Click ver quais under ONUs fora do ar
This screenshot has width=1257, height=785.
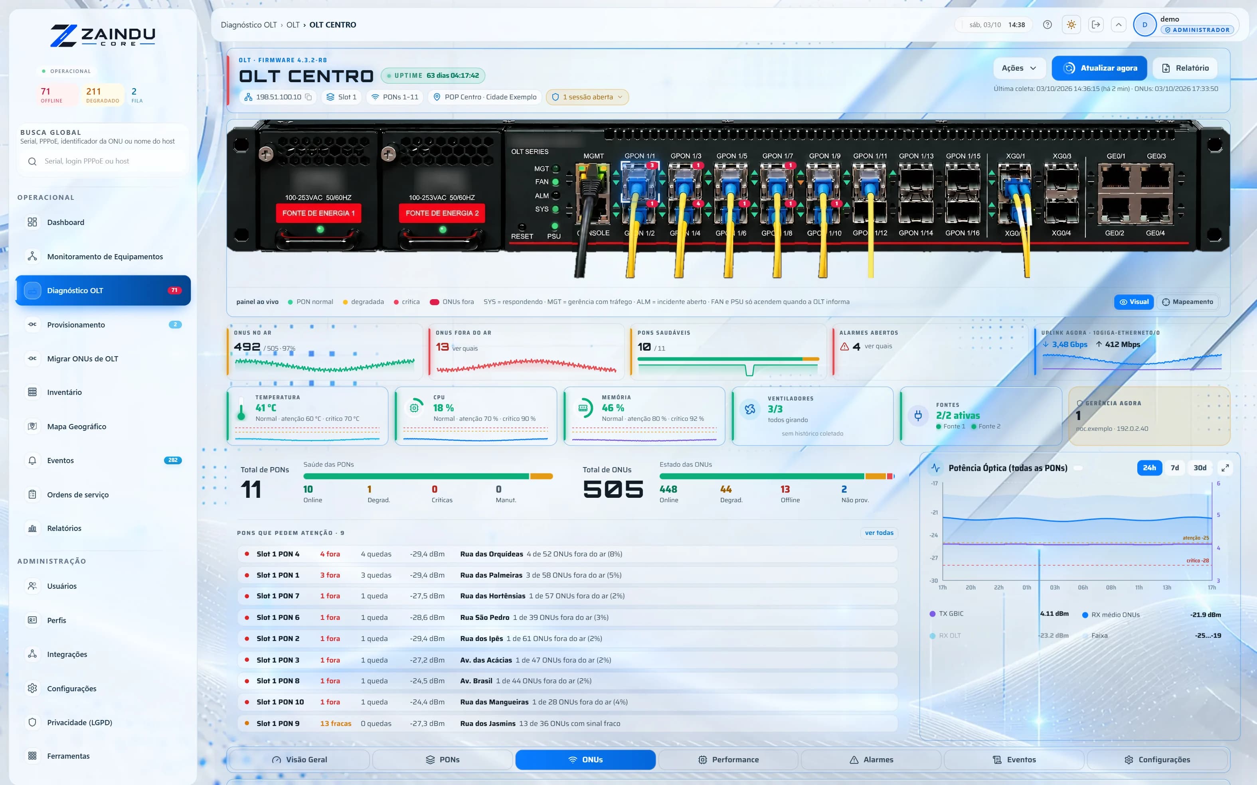(465, 348)
